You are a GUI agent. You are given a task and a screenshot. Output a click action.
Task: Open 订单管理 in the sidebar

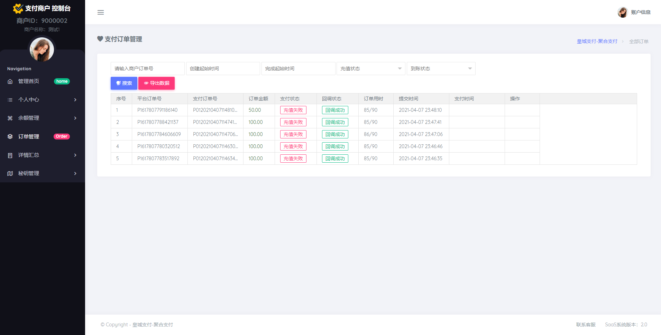coord(29,136)
